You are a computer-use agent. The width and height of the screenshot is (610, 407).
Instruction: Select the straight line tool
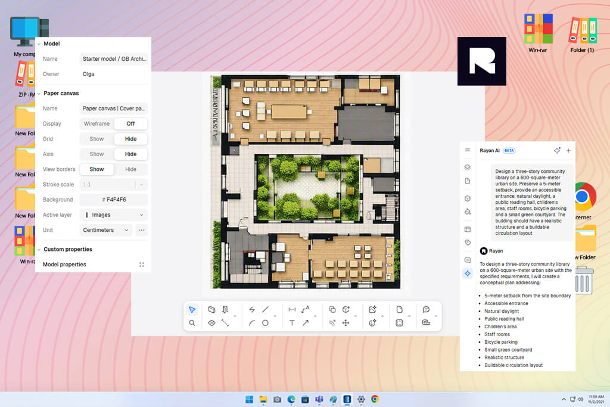coord(265,310)
